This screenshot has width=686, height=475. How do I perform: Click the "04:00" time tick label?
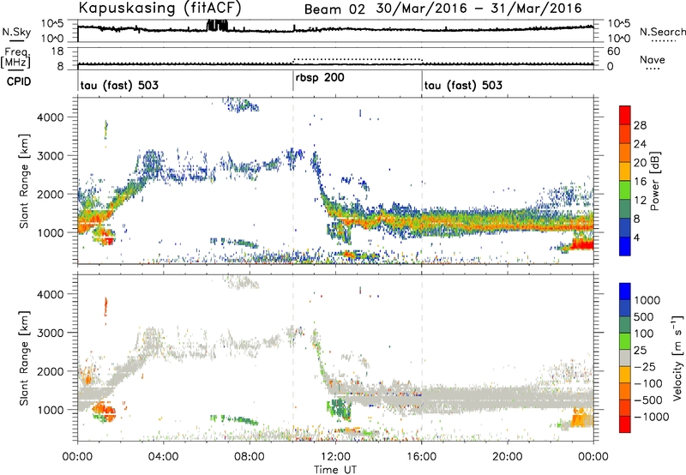(x=163, y=457)
